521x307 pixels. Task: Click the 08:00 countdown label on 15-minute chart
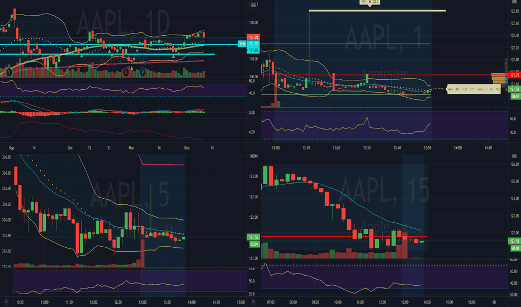(x=515, y=248)
